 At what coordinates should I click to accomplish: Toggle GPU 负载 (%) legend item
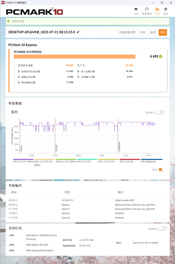130,161
